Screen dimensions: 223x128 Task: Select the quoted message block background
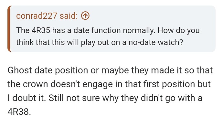pyautogui.click(x=111, y=29)
